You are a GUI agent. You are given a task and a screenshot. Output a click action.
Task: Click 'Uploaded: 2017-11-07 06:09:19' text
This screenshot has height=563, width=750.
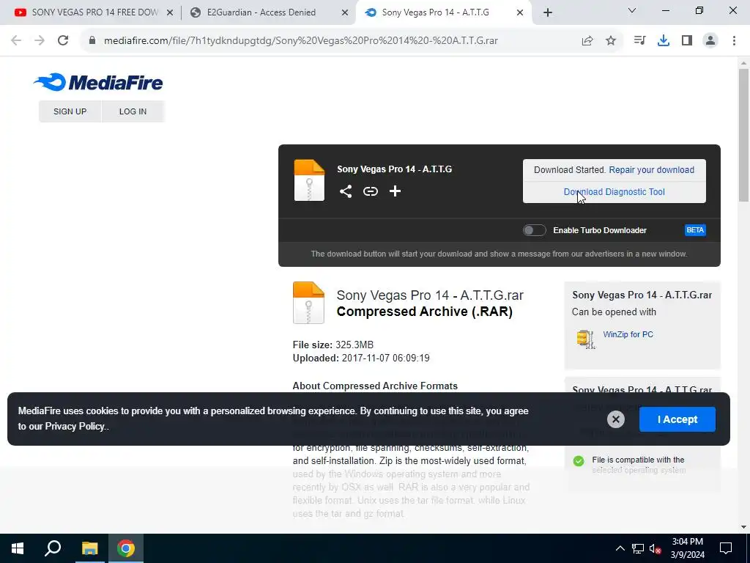click(361, 358)
